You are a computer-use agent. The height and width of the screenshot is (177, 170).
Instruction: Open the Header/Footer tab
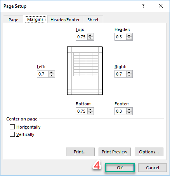click(x=65, y=20)
